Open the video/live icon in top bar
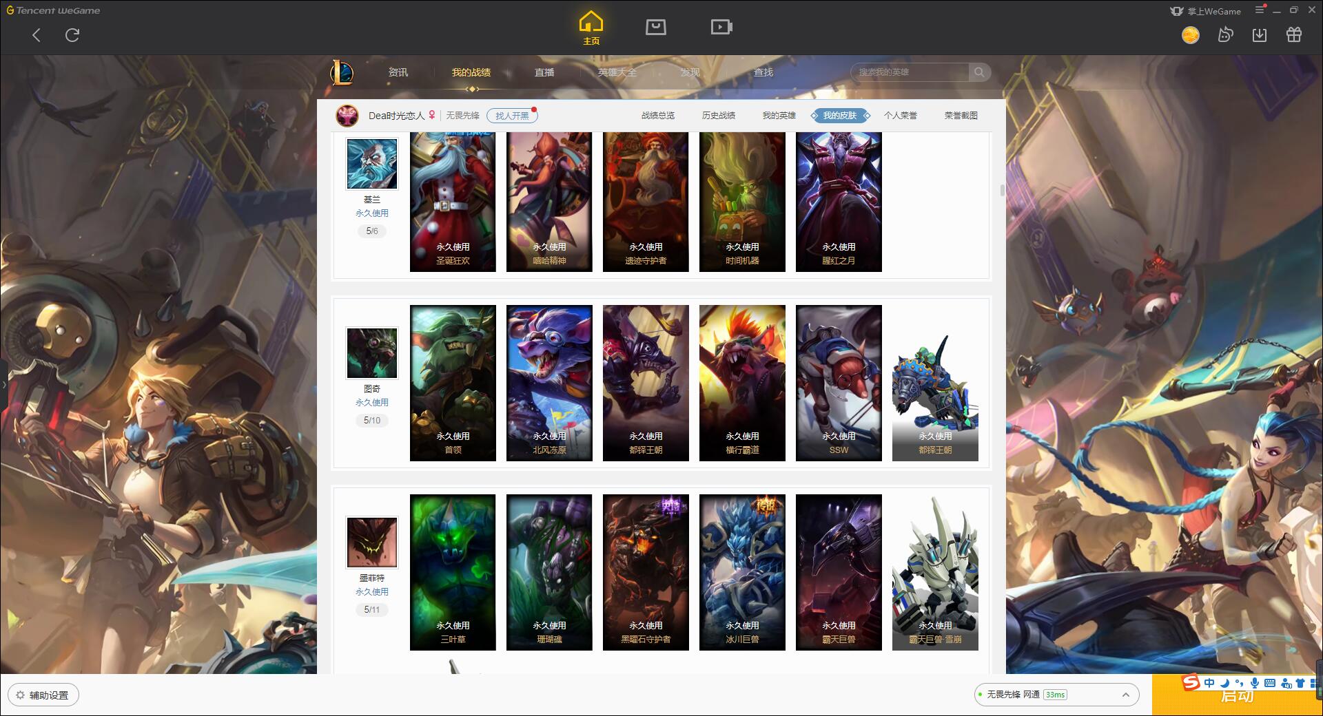 tap(721, 27)
